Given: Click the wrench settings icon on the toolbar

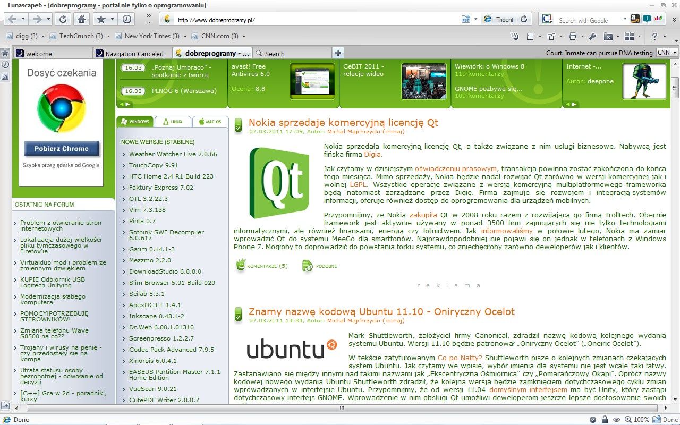Looking at the screenshot, I should point(592,36).
